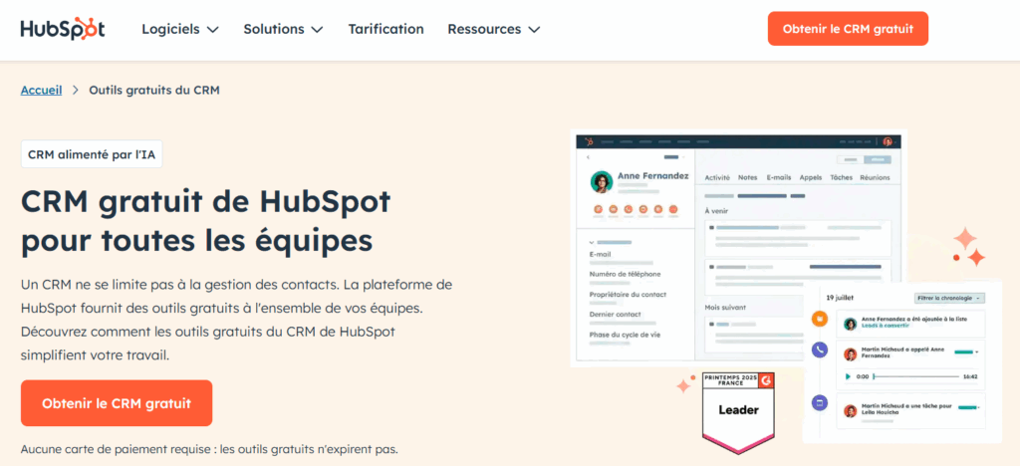Click the Anne Fernandez contact name
The width and height of the screenshot is (1020, 466).
coord(652,176)
